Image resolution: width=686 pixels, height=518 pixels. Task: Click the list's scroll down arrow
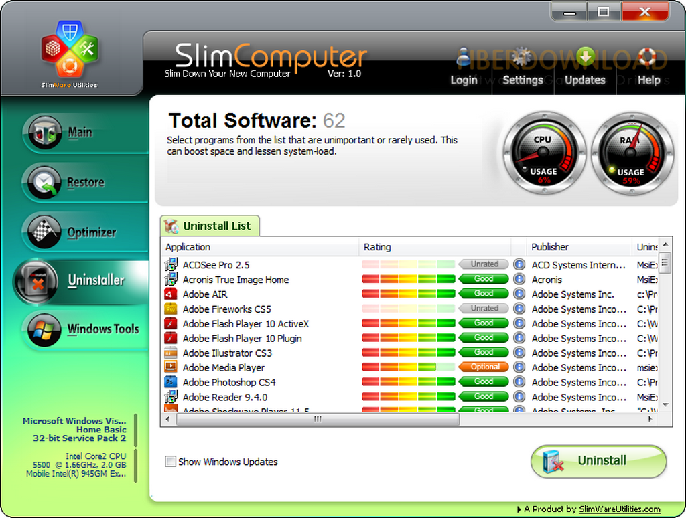coord(665,405)
